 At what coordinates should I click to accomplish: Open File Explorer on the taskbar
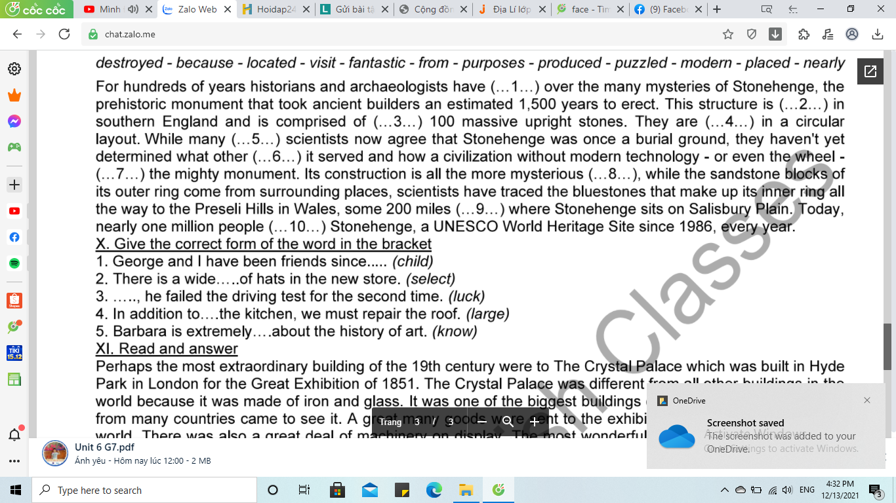[466, 490]
